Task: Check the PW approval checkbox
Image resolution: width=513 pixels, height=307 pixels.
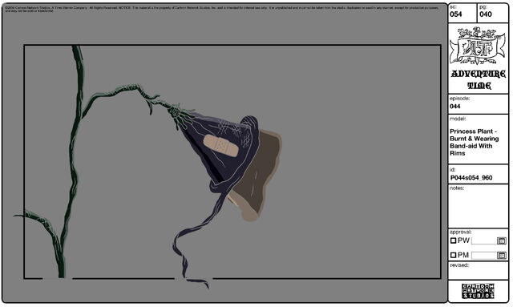Action: point(453,240)
